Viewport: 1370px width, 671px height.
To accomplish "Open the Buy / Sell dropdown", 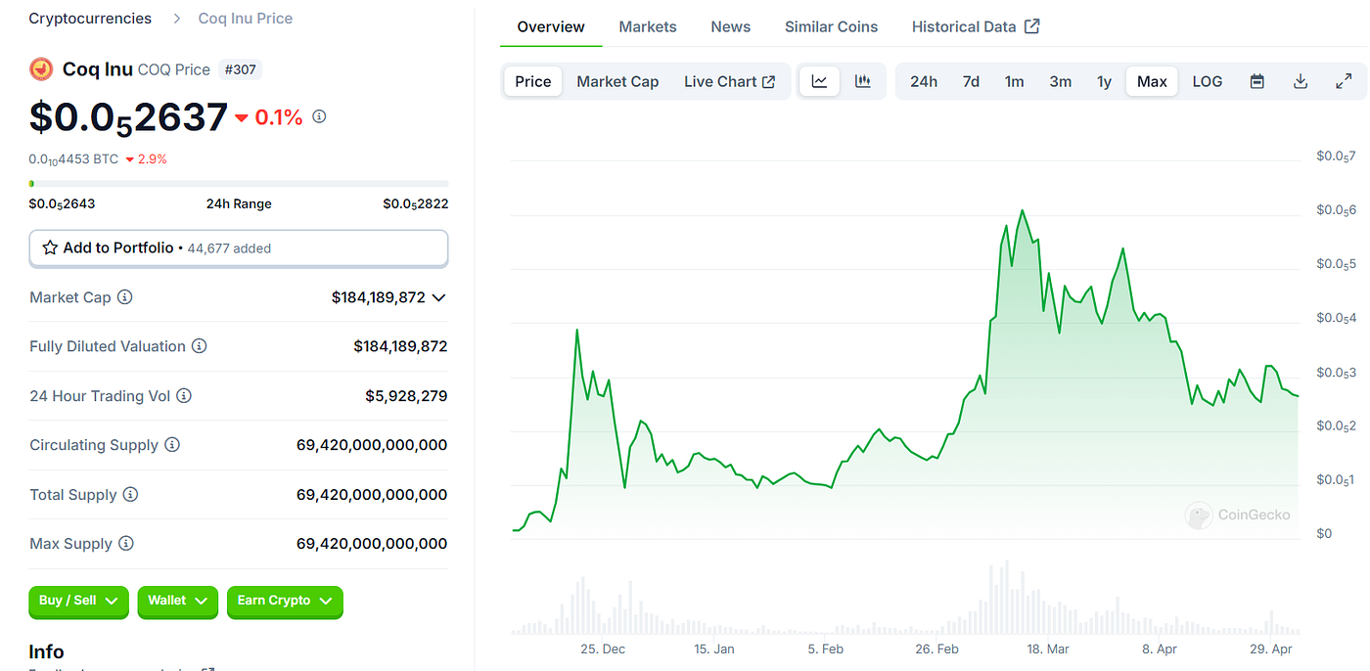I will 79,601.
